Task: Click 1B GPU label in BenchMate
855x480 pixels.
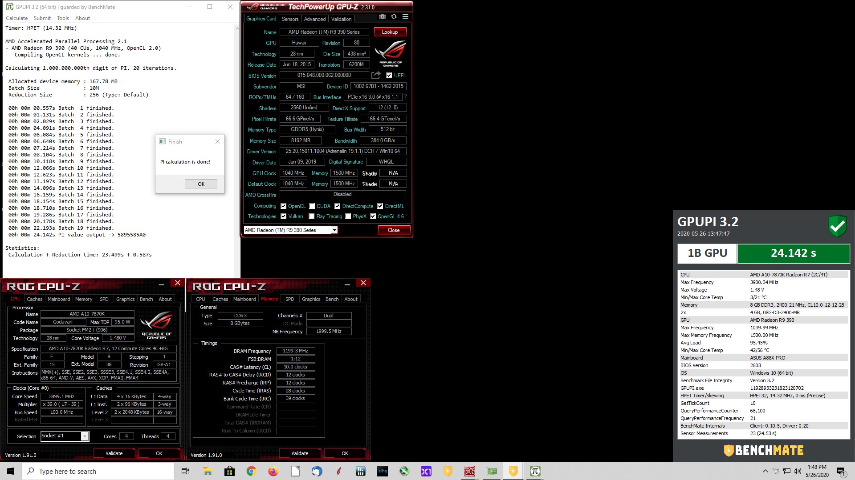Action: pos(707,253)
